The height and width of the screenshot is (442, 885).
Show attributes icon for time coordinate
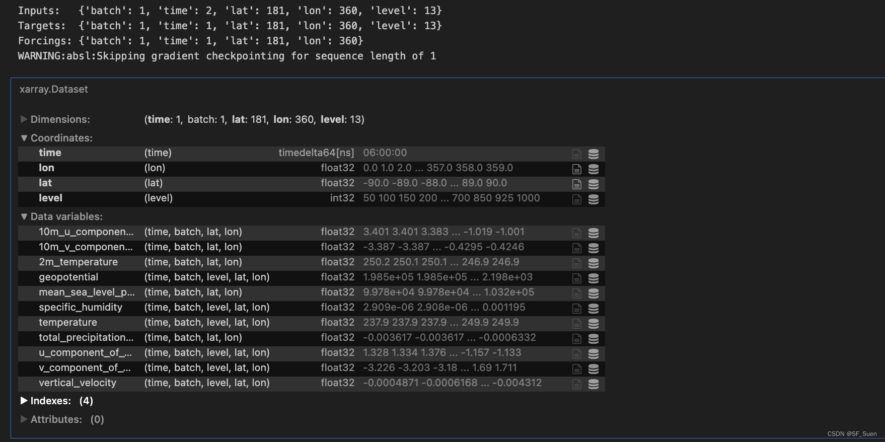pyautogui.click(x=577, y=154)
